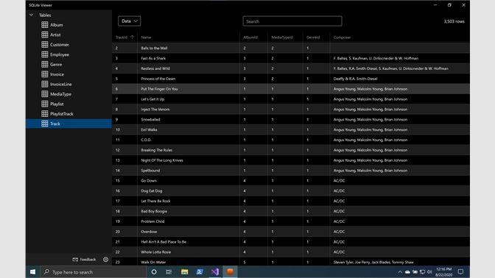The height and width of the screenshot is (278, 495).
Task: Click the Customer table grid icon
Action: 45,44
